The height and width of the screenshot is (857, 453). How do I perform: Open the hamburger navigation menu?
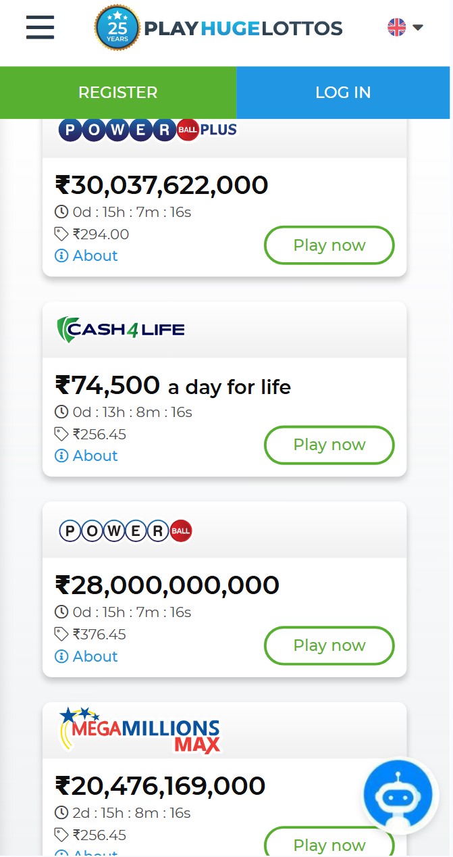coord(40,28)
